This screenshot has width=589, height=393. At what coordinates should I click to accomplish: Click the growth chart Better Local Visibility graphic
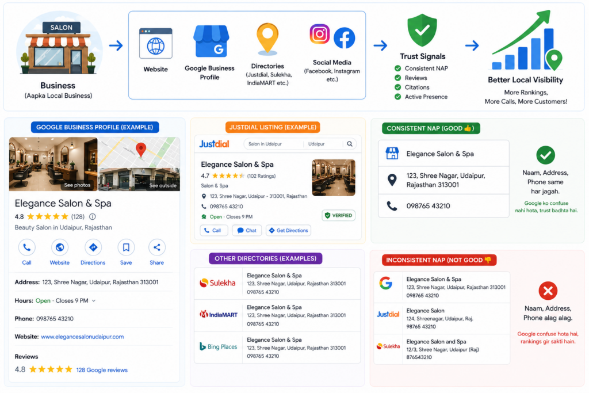tap(527, 41)
